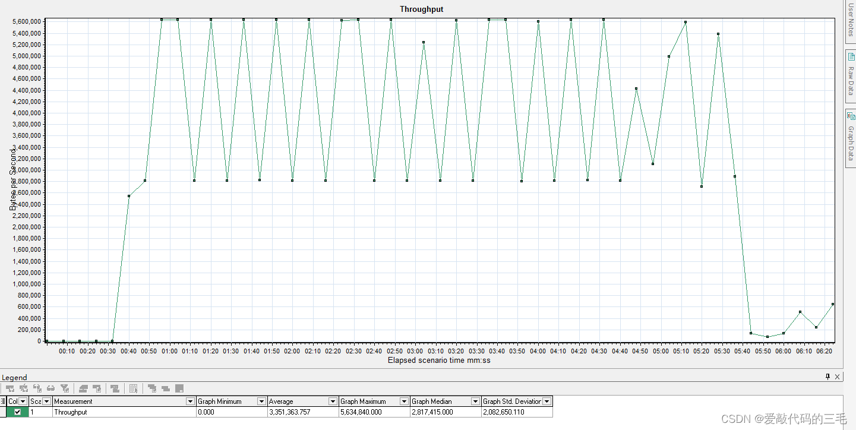
Task: Click the Std. Deviation value 2,082,650.110
Action: pos(503,412)
